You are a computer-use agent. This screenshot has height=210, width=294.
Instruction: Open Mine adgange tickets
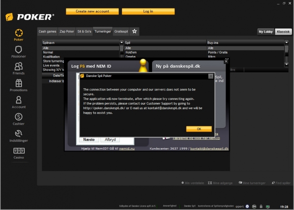pyautogui.click(x=220, y=183)
